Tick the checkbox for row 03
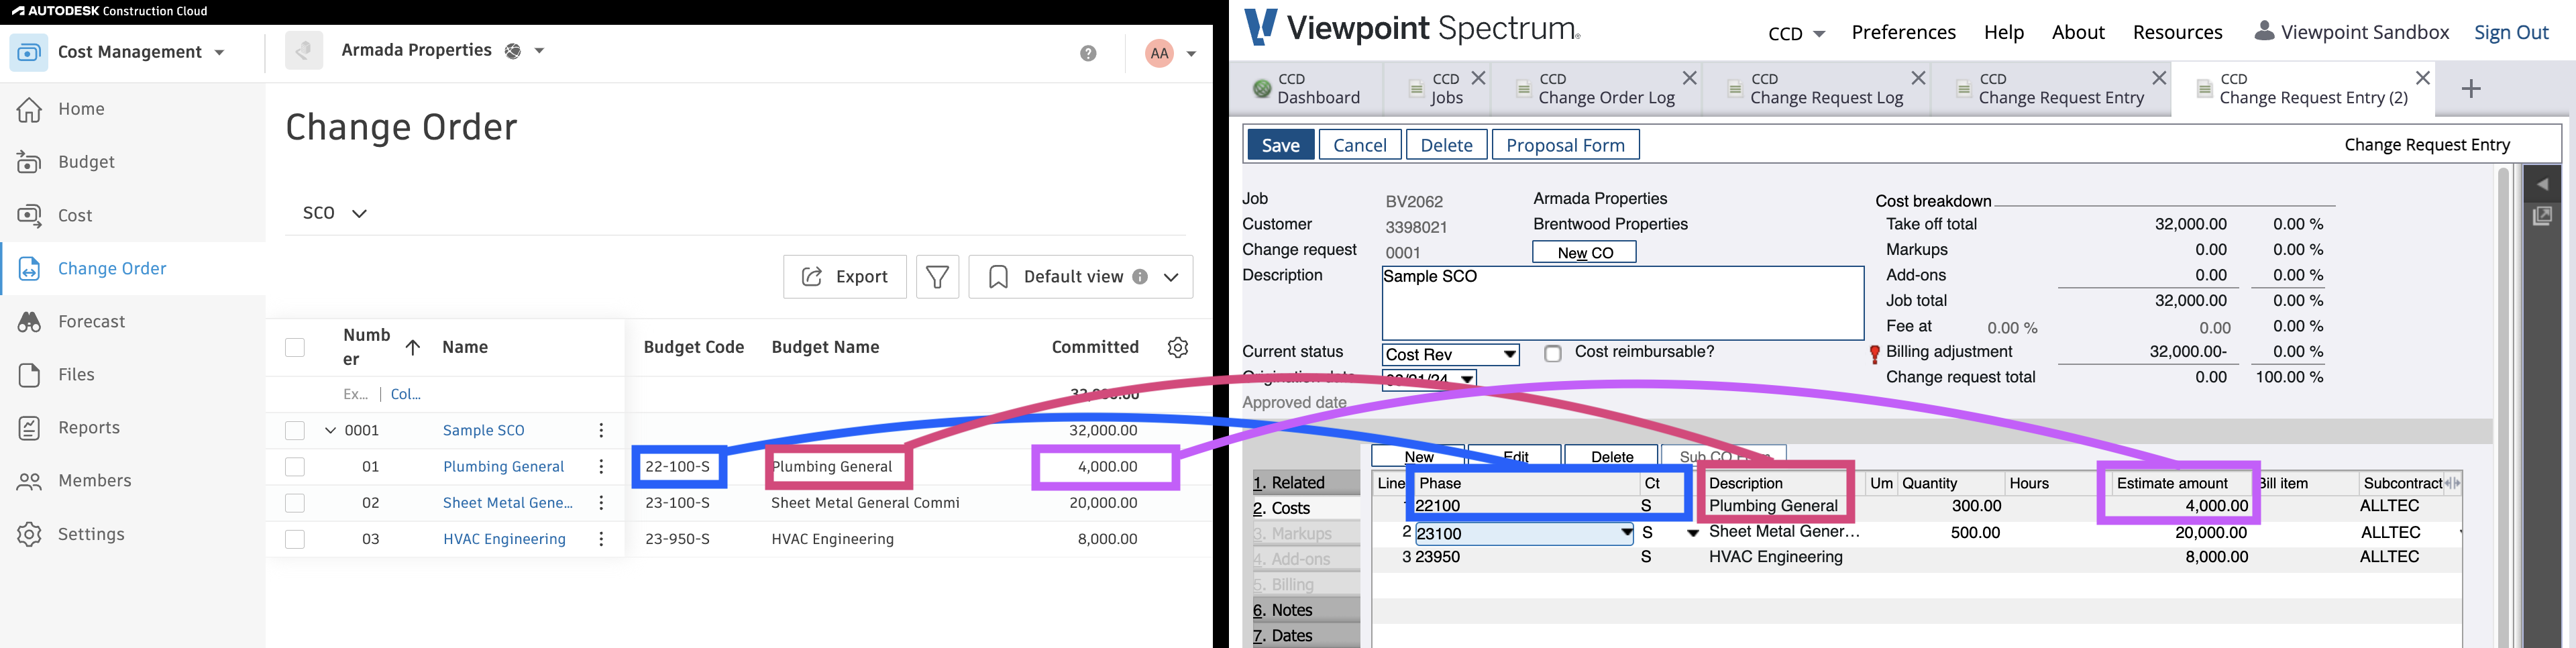Viewport: 2576px width, 648px height. click(x=294, y=539)
